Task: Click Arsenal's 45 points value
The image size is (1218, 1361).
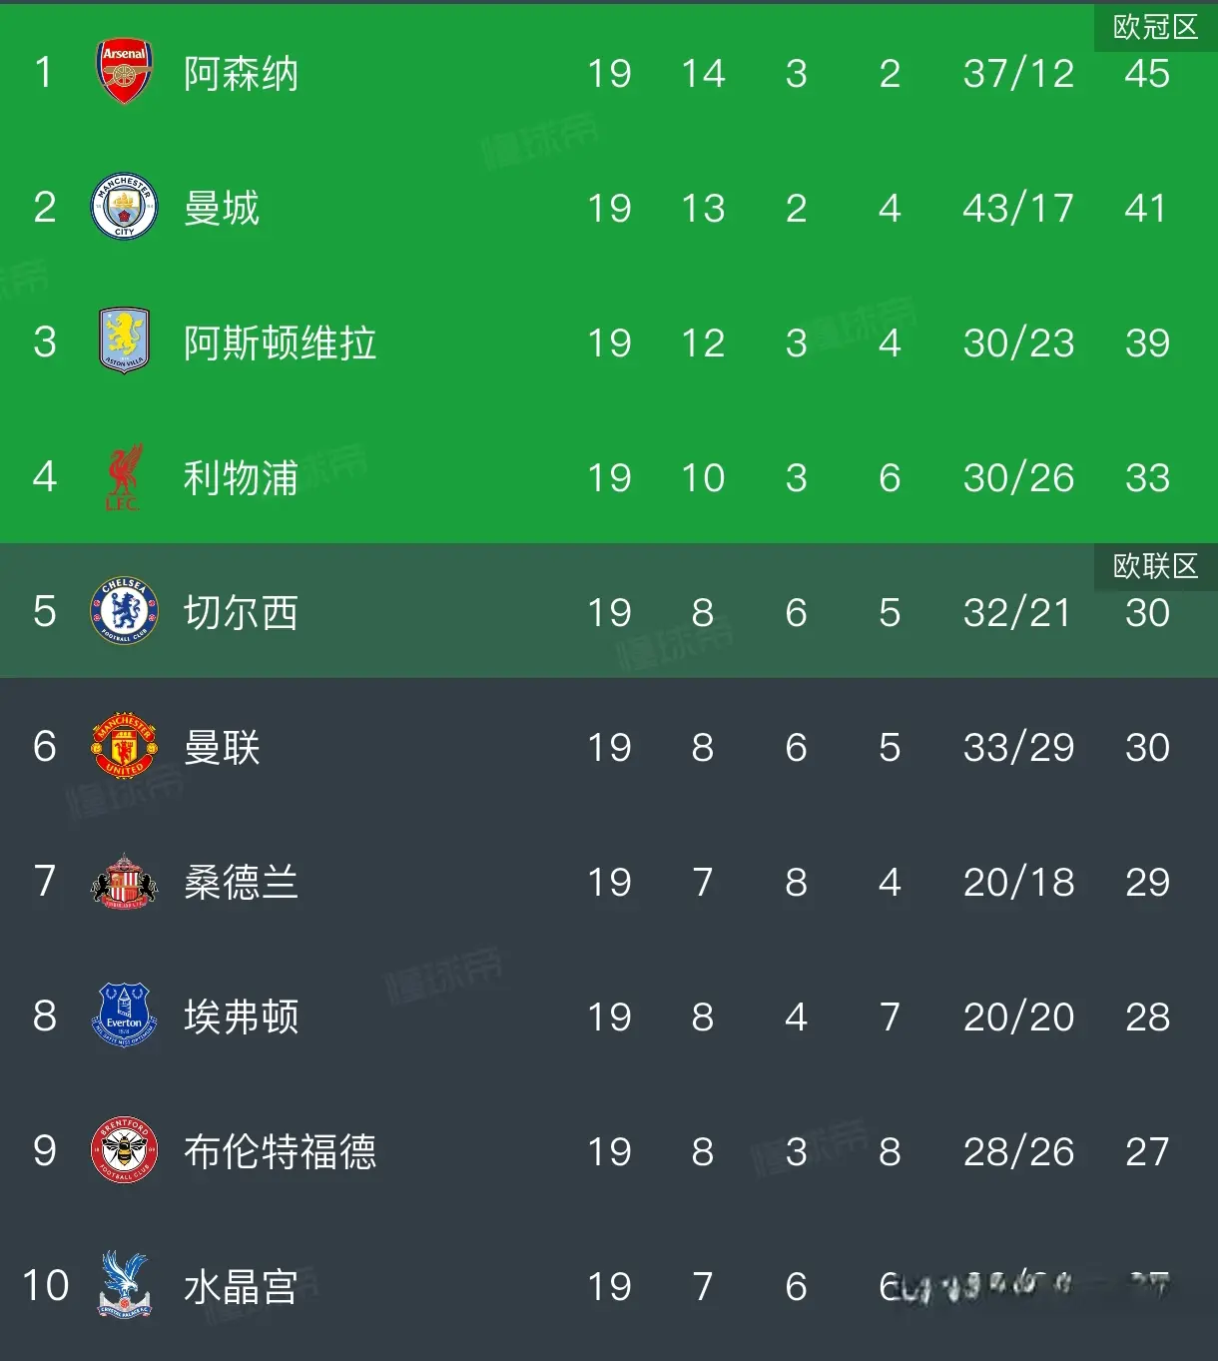Action: click(1146, 74)
